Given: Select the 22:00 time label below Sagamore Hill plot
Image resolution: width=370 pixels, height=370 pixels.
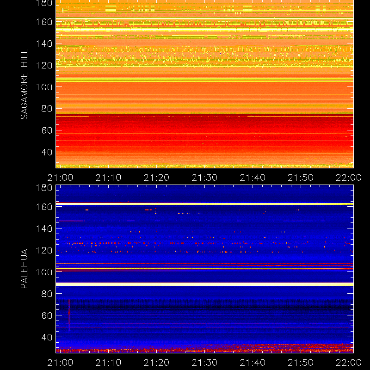Looking at the screenshot, I should click(x=349, y=178).
